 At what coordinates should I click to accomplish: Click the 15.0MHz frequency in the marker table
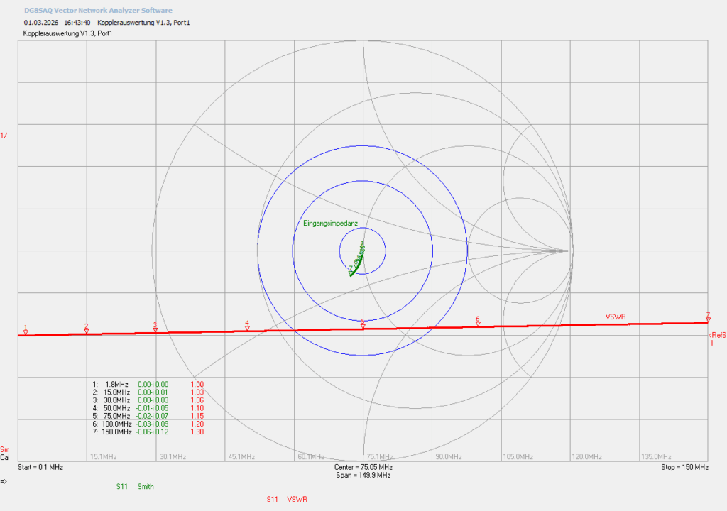(x=117, y=392)
